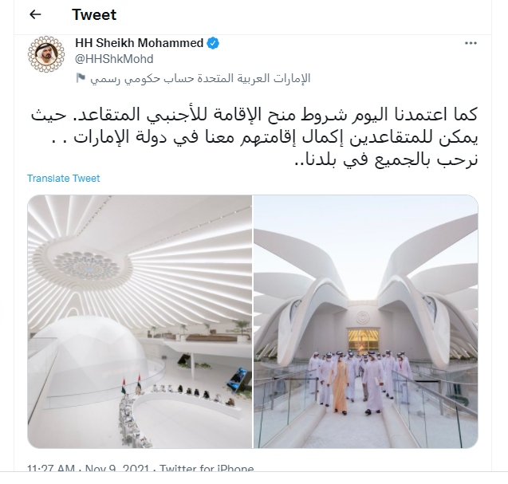Click the last line of Arabic tweet text
Screen dimensions: 508x484
[386, 159]
